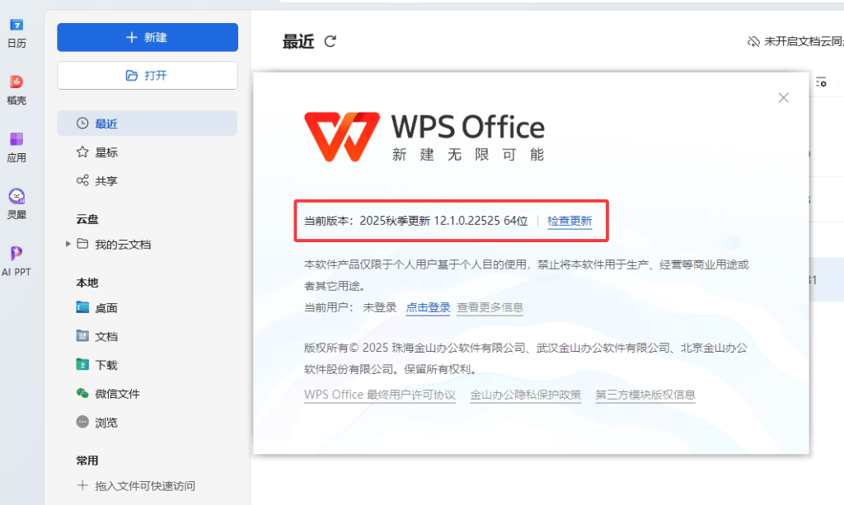Click the 点击登录 login link

428,307
